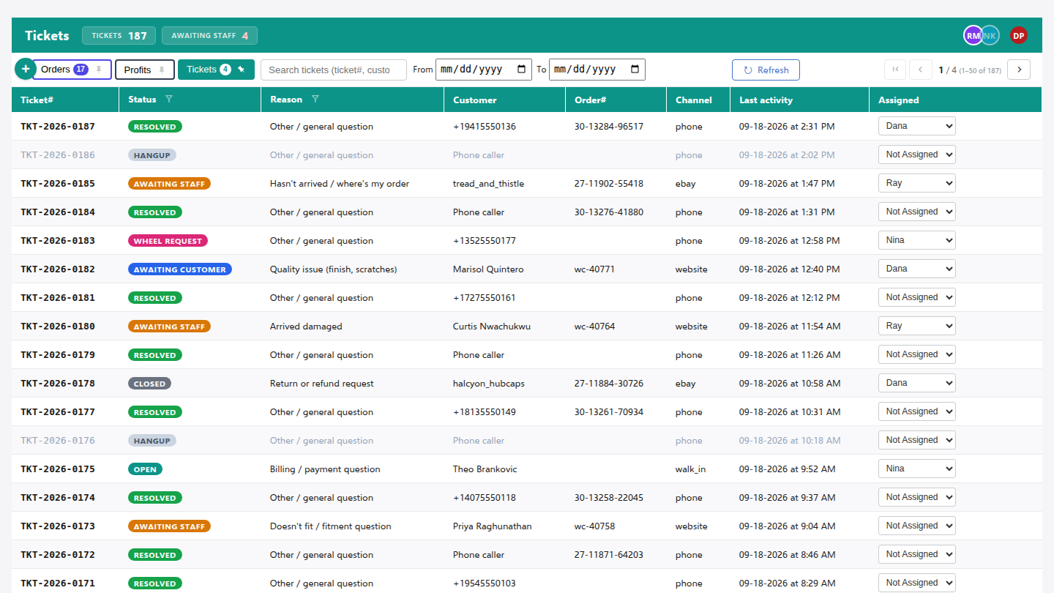Click order number 27-11902-55418
The height and width of the screenshot is (593, 1054).
coord(609,184)
